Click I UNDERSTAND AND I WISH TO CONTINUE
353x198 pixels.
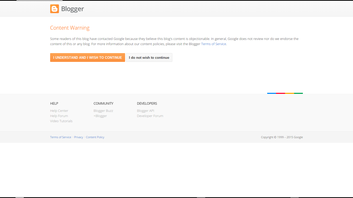[x=88, y=57]
